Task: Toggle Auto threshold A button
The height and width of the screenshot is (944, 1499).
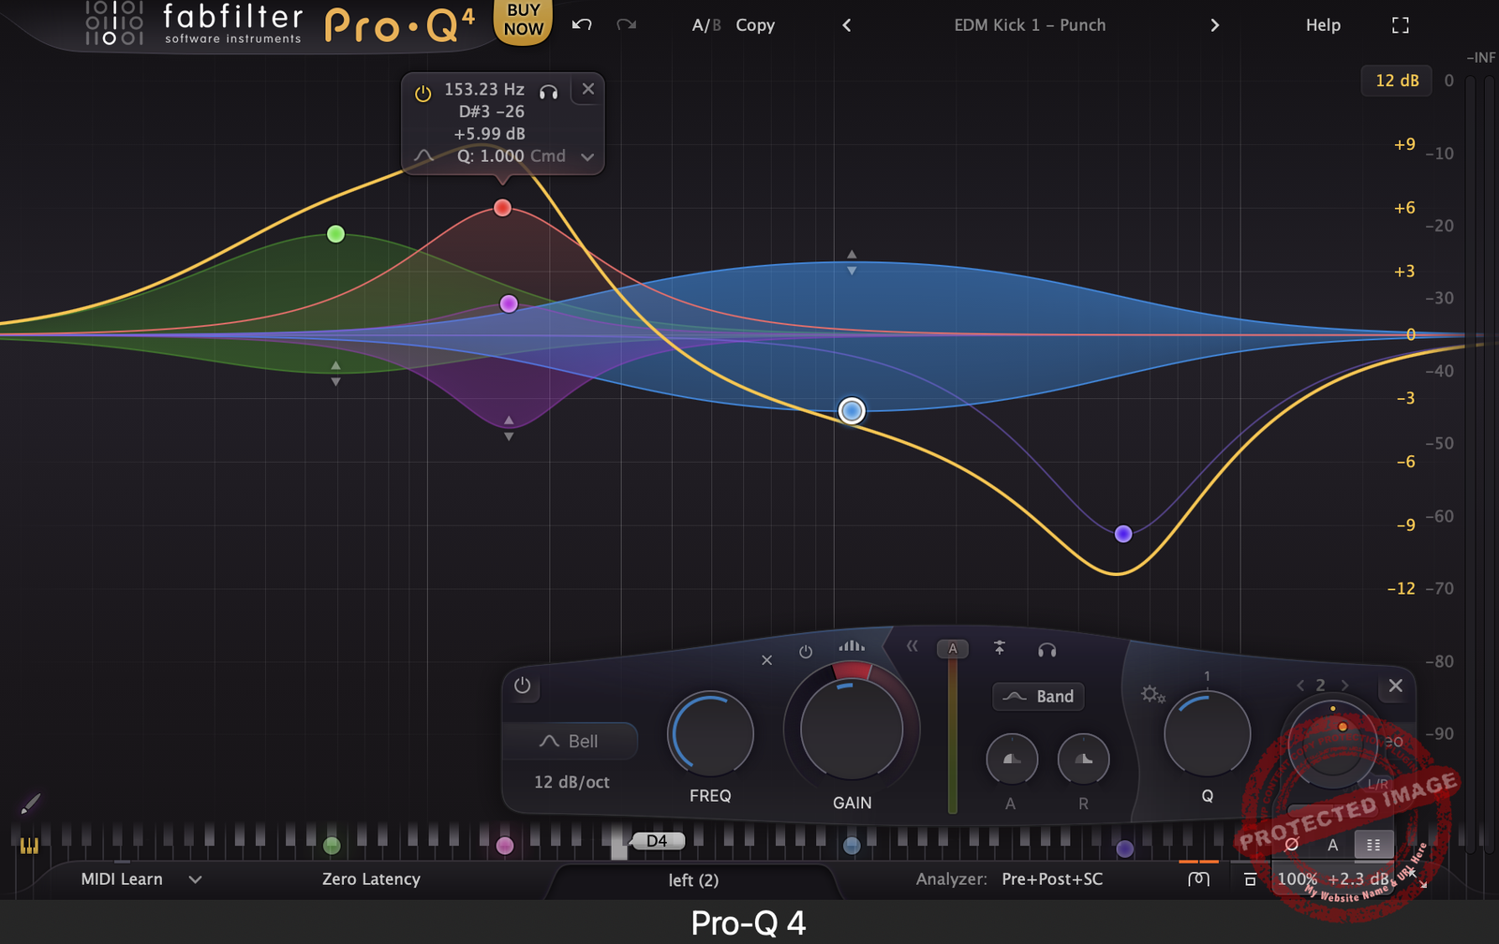Action: click(953, 648)
